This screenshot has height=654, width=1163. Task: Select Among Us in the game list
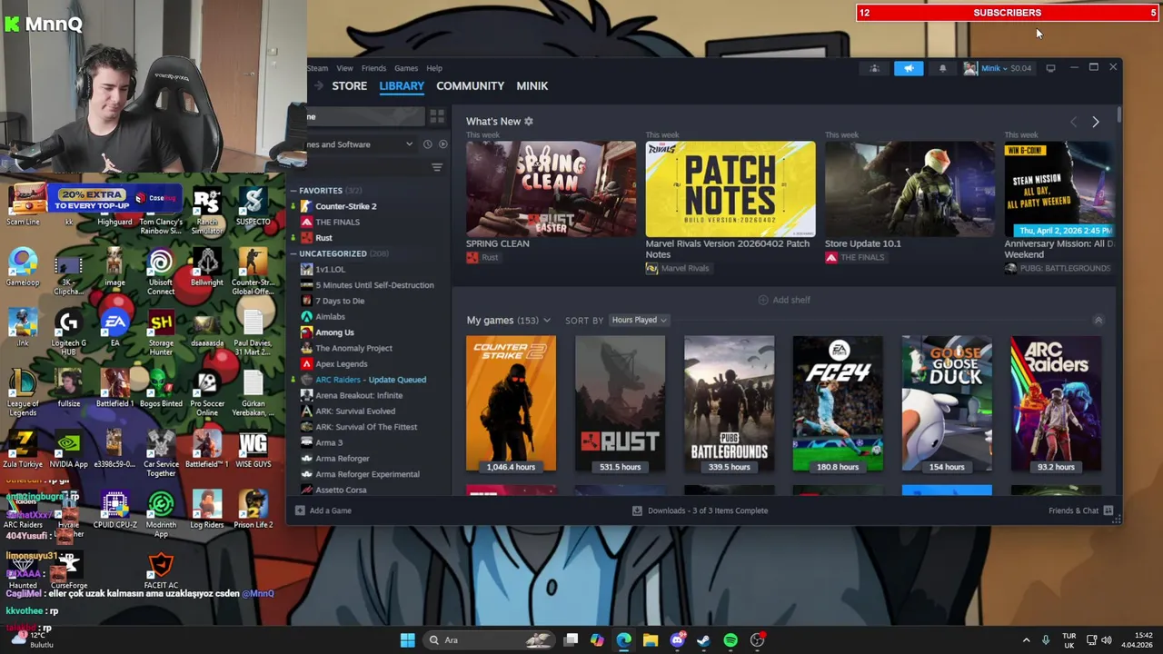click(x=334, y=332)
